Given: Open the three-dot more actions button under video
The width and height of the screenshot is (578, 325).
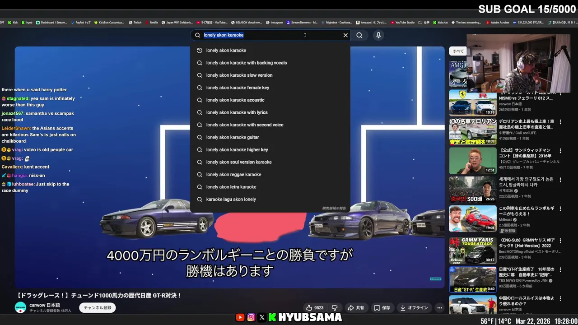Looking at the screenshot, I should (439, 308).
